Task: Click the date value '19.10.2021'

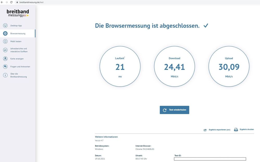Action: pos(100,159)
